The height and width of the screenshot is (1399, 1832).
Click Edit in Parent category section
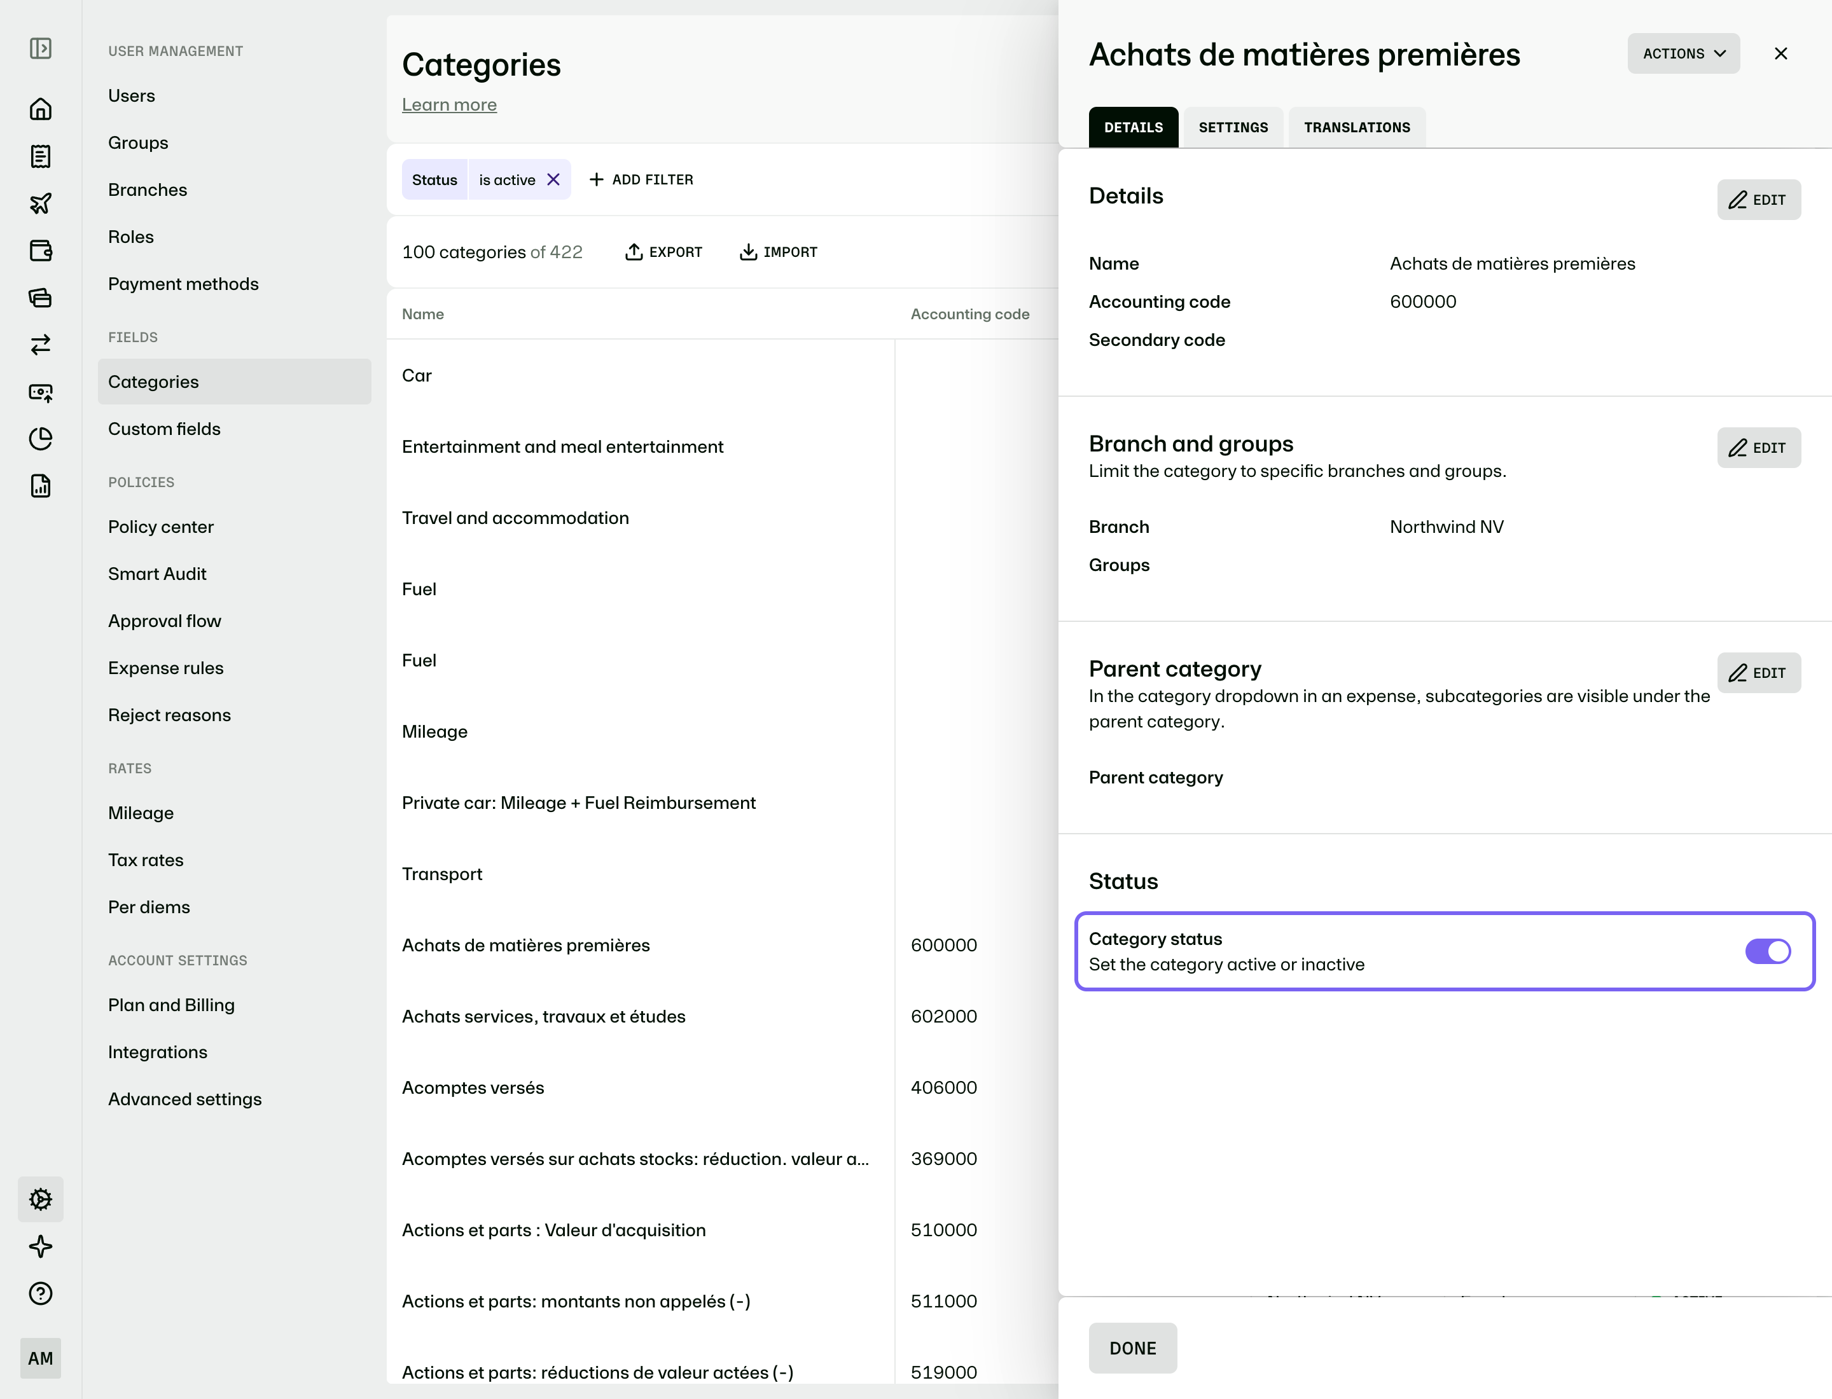point(1758,673)
